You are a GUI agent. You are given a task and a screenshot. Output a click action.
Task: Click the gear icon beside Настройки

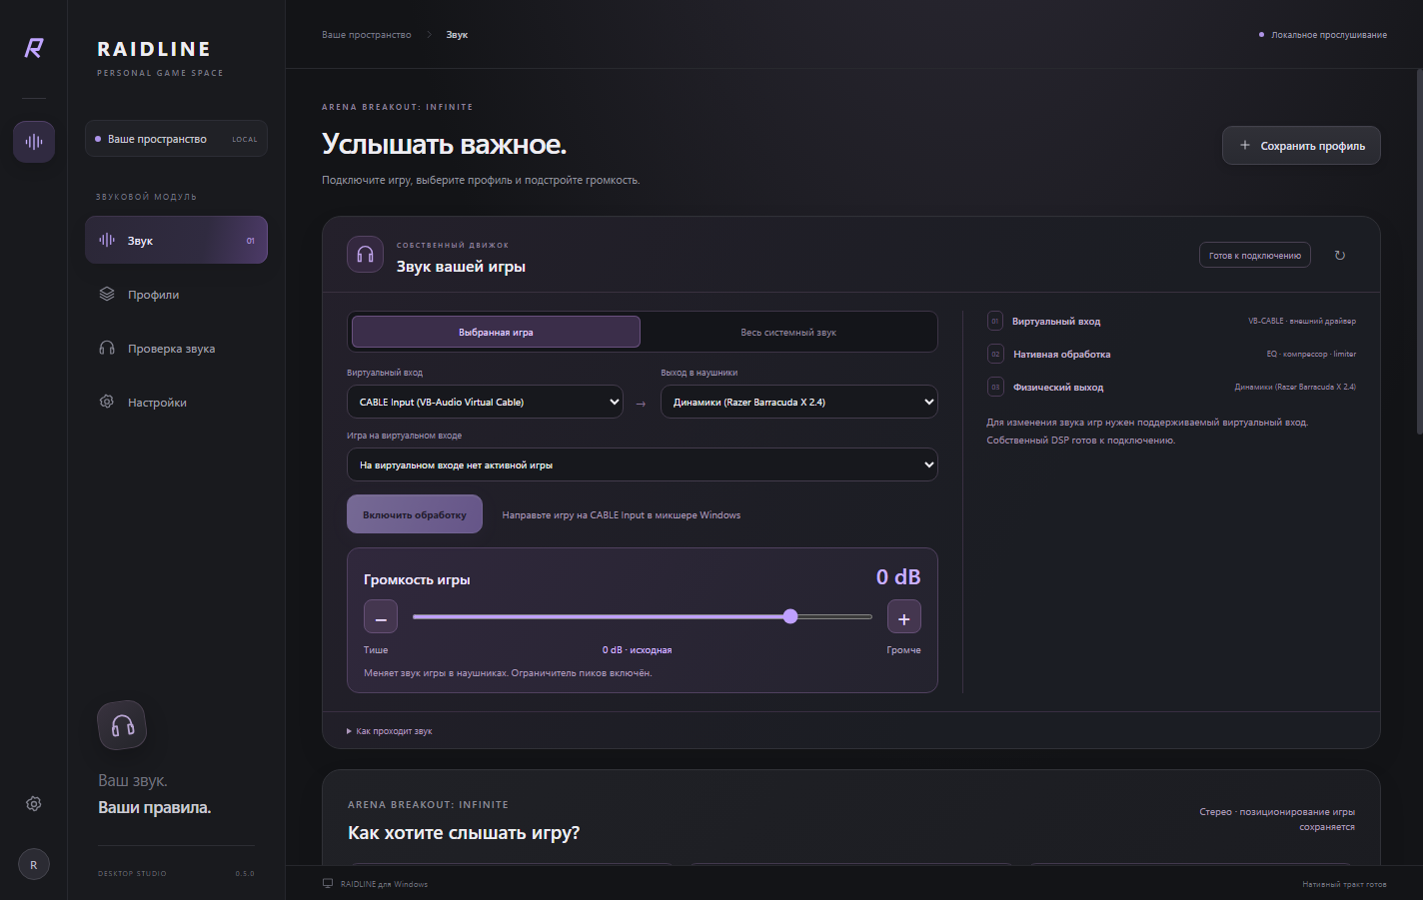107,402
